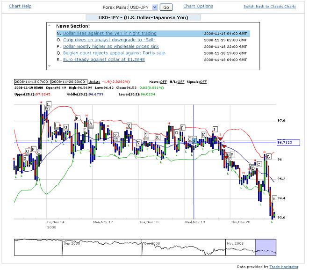Image resolution: width=316 pixels, height=277 pixels.
Task: Switch Back to Classic Charts
Action: coord(269,7)
